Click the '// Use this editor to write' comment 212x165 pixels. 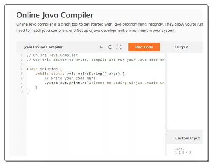coord(95,60)
